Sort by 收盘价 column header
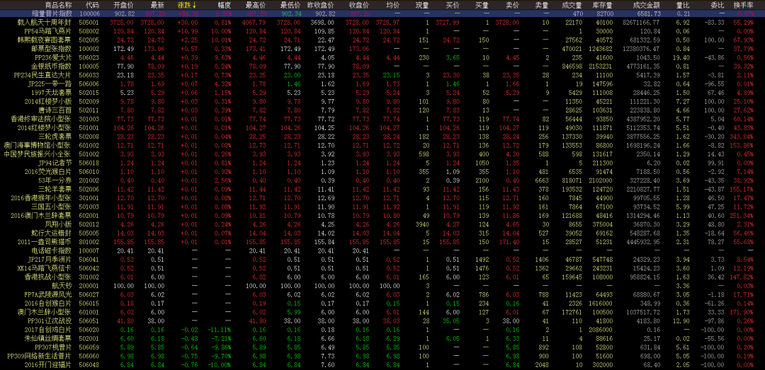This screenshot has width=765, height=370. tap(358, 6)
